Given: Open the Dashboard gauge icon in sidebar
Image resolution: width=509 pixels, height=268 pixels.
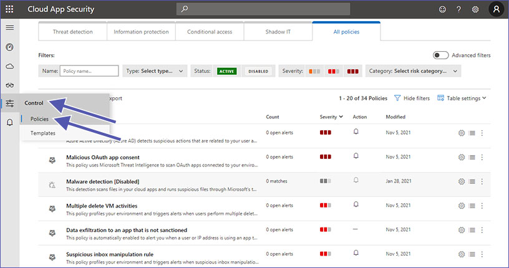Looking at the screenshot, I should [x=10, y=47].
